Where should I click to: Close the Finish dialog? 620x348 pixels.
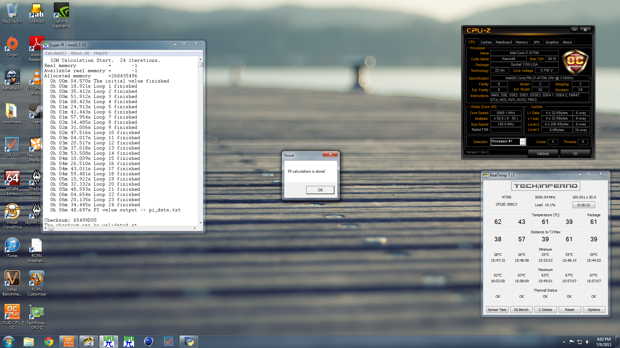[330, 154]
